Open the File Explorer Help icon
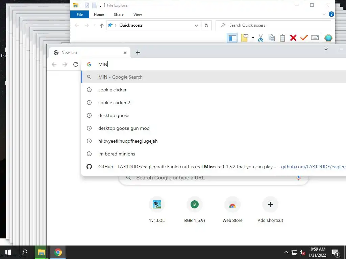This screenshot has height=259, width=346. click(x=331, y=14)
